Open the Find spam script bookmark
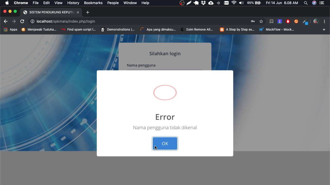This screenshot has height=185, width=330. (x=78, y=30)
